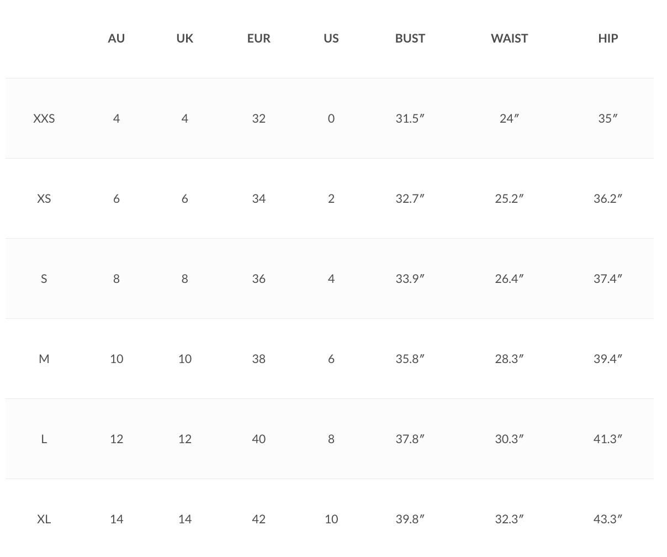The width and height of the screenshot is (667, 557).
Task: Select the XXS size row label
Action: click(44, 118)
